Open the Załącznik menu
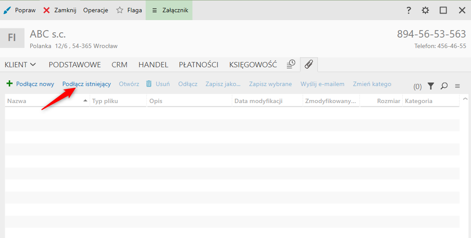Screen dimensions: 471x238 click(169, 10)
